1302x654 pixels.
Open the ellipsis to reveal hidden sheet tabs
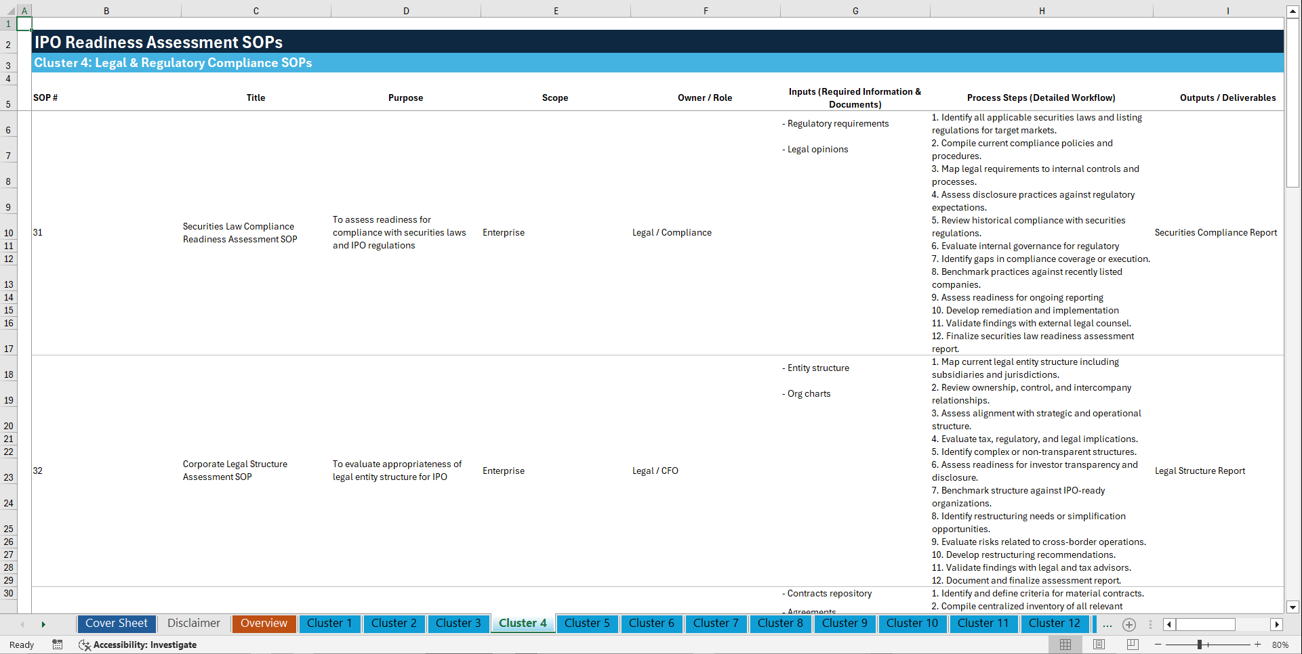coord(1107,624)
